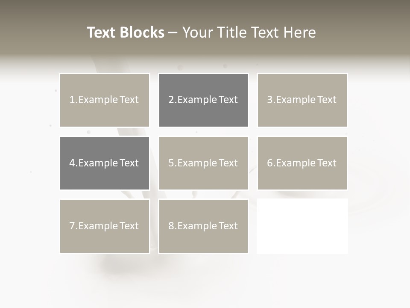The height and width of the screenshot is (308, 410).
Task: Click the dash in the slide title
Action: [x=173, y=33]
